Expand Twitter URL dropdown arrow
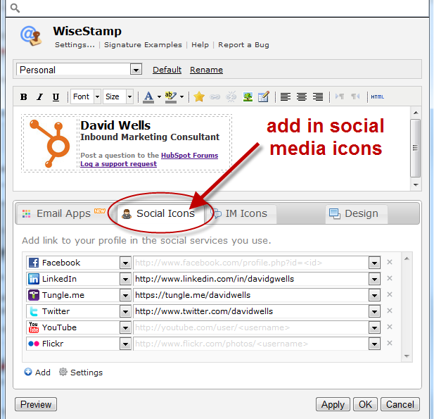Viewport: 434px width, 419px height. [x=374, y=311]
